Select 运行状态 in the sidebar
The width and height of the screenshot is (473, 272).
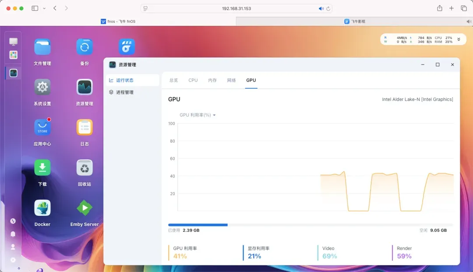(124, 80)
